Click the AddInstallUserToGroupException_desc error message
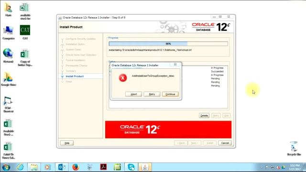Image resolution: width=306 pixels, height=172 pixels. coord(153,76)
